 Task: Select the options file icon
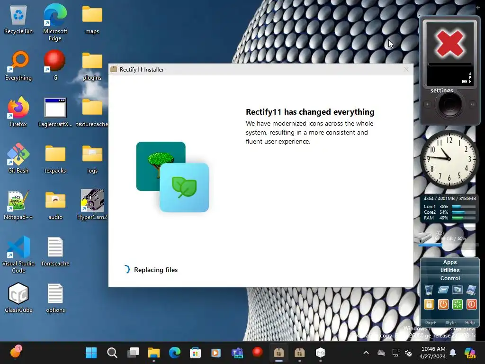pos(55,298)
